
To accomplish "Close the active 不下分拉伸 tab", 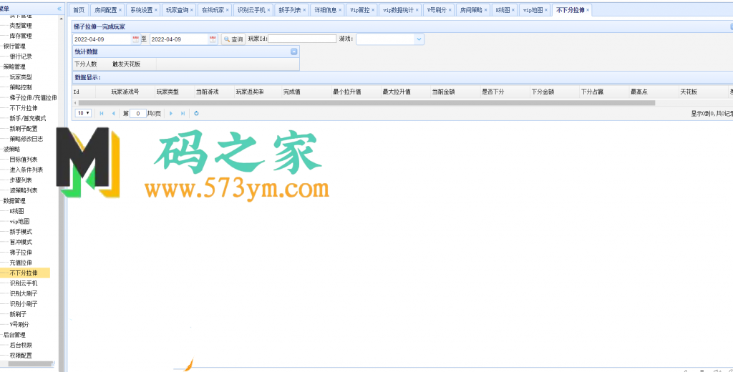I will point(588,10).
